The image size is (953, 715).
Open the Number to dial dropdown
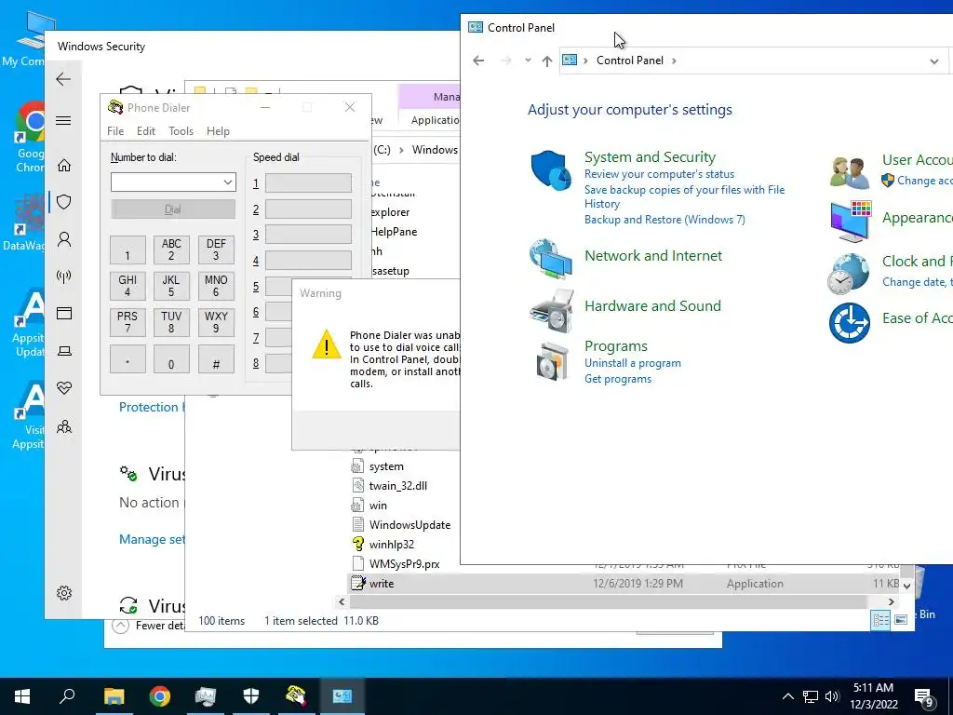[x=228, y=182]
